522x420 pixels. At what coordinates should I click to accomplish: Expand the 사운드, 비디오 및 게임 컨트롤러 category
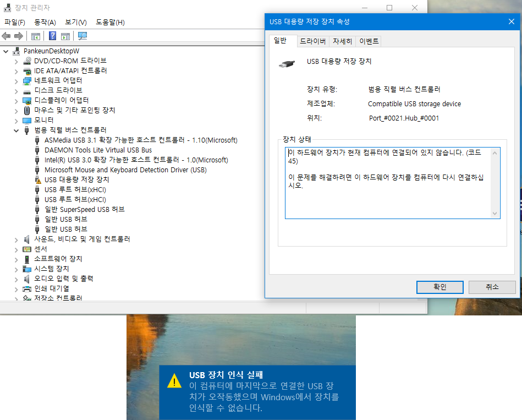pos(16,240)
